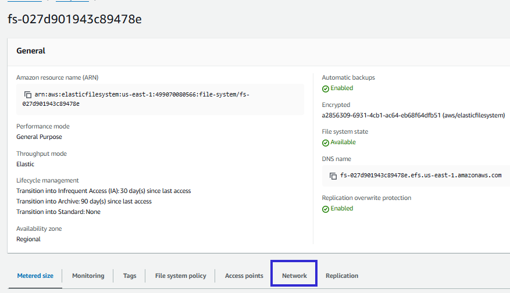Screen dimensions: 510x293
Task: Click the DNS name label
Action: [x=336, y=159]
